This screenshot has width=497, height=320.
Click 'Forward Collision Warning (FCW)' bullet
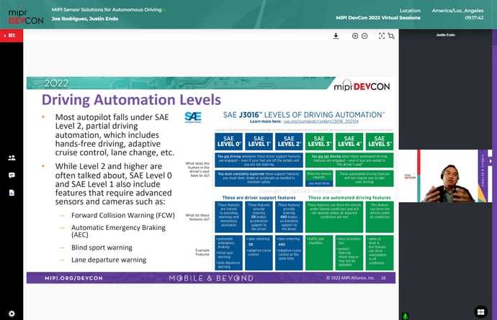click(123, 215)
